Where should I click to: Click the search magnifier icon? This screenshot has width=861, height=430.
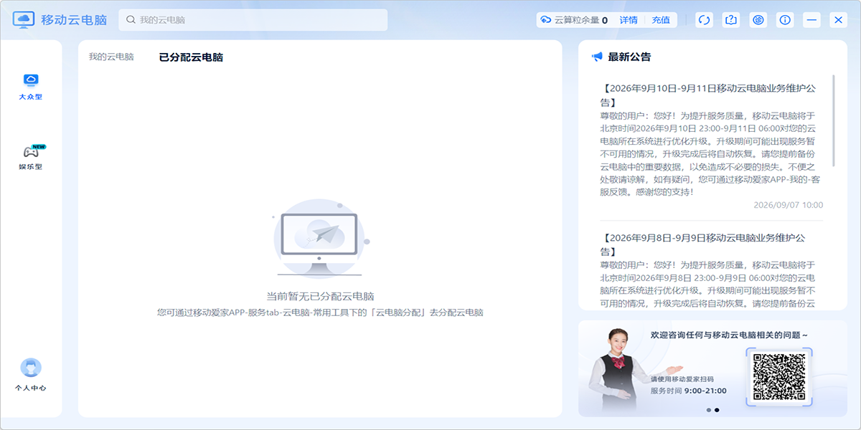pyautogui.click(x=131, y=20)
